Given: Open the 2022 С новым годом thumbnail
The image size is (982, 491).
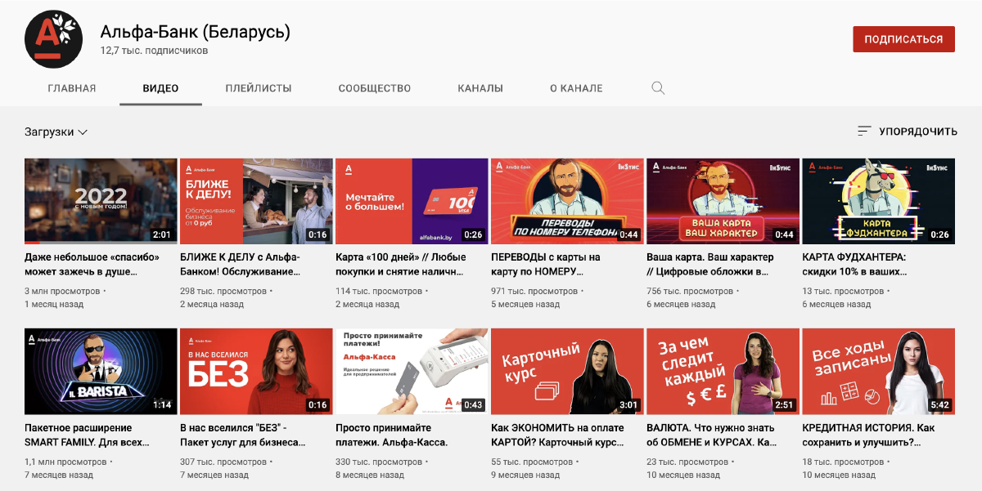Looking at the screenshot, I should (x=101, y=202).
